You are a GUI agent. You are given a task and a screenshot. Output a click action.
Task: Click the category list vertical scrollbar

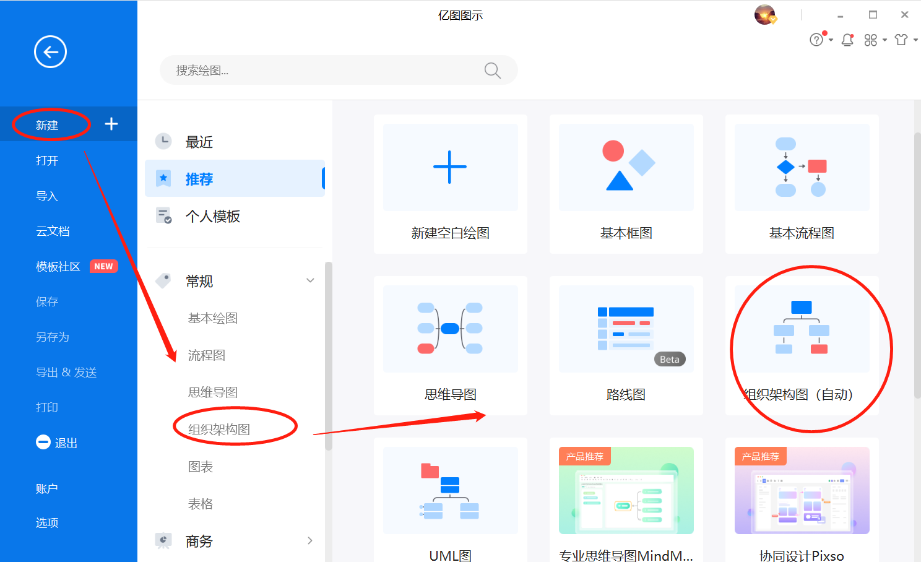pyautogui.click(x=329, y=356)
